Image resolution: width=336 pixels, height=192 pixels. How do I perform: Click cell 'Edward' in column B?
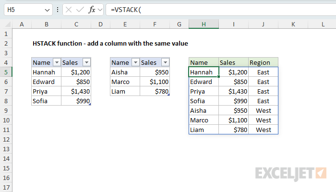click(46, 82)
